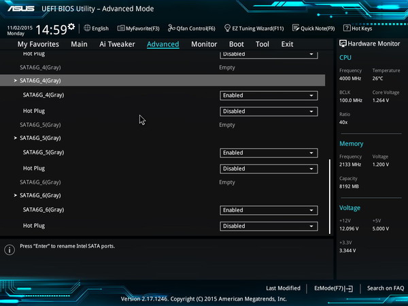Switch to EzMode(F7)
Image resolution: width=408 pixels, height=306 pixels.
(x=334, y=288)
